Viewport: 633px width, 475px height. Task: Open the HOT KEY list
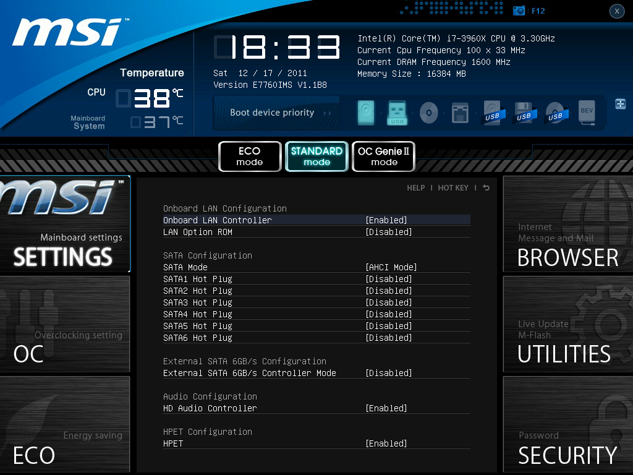(x=453, y=188)
